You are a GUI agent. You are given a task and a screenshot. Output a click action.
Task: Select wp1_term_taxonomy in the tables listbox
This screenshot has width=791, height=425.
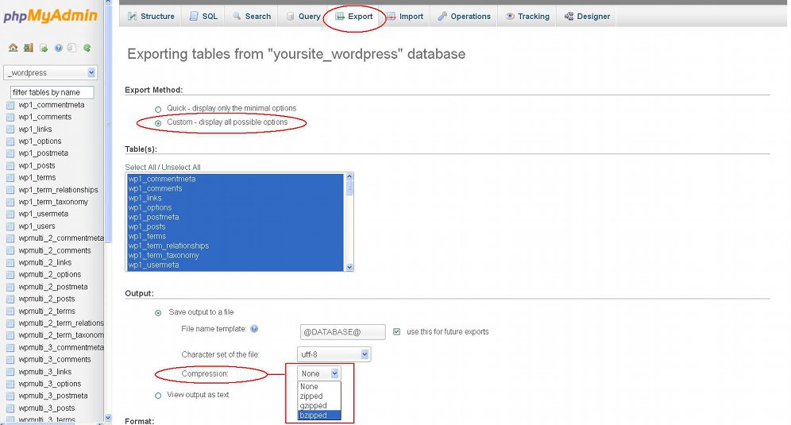pyautogui.click(x=235, y=256)
